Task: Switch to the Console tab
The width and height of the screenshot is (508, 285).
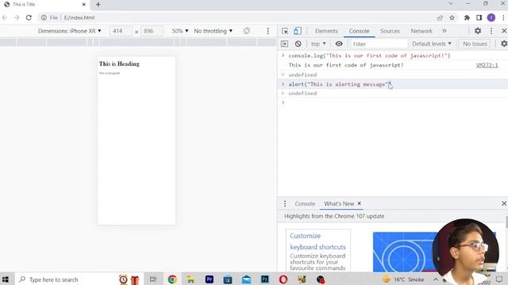Action: [359, 31]
